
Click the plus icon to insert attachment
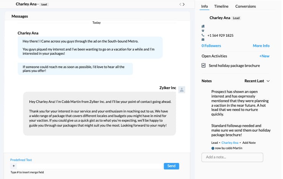(14, 166)
